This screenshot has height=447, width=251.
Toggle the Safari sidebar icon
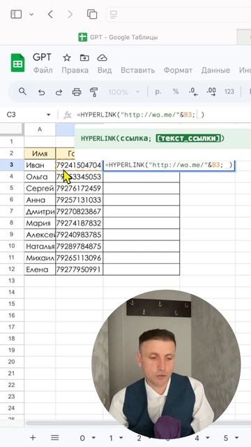tap(16, 14)
